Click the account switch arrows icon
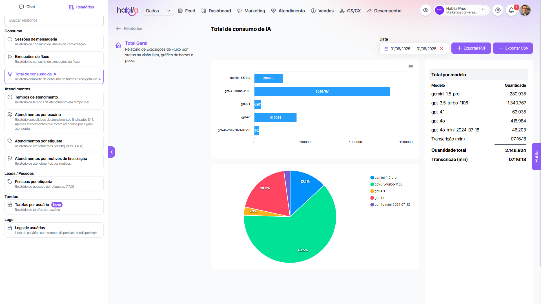Screen dimensions: 541x304 point(484,10)
